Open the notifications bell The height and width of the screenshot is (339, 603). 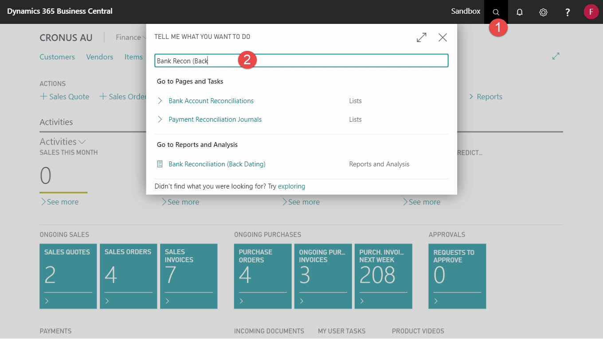pos(520,12)
